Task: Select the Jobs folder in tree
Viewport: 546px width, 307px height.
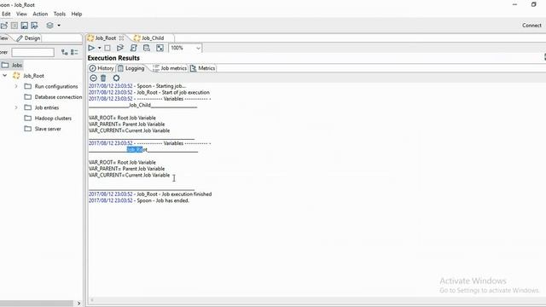Action: pos(12,65)
